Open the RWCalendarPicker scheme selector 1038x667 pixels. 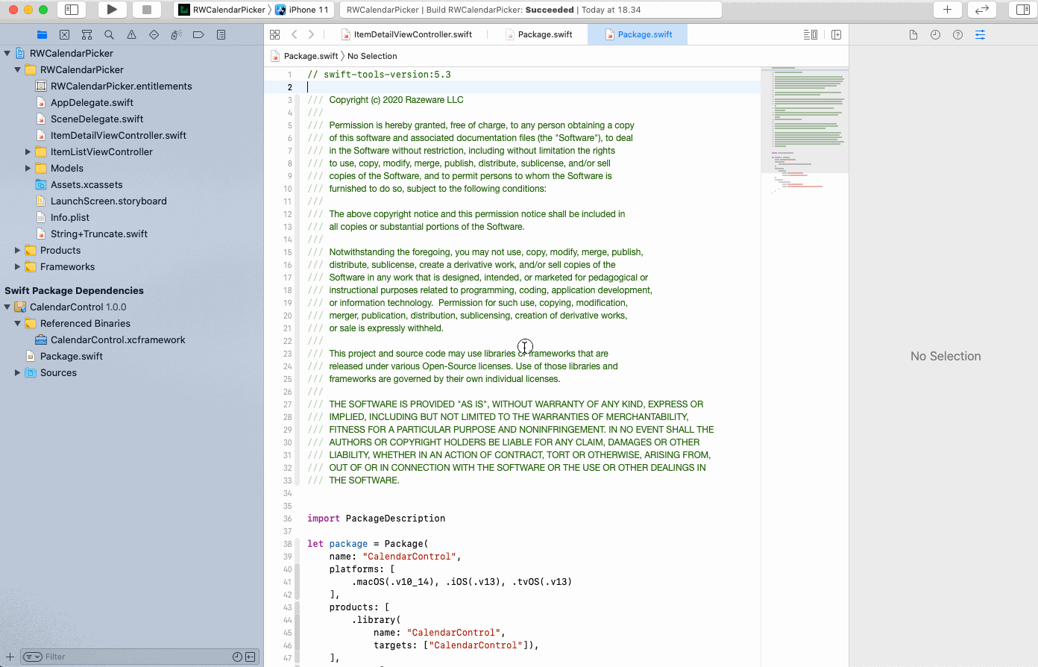point(222,10)
